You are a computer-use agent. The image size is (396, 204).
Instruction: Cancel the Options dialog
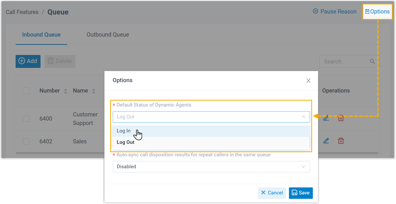[272, 193]
